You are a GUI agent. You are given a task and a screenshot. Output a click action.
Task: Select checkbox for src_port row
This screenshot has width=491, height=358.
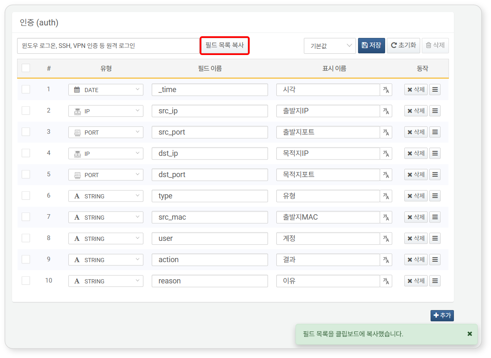[26, 132]
